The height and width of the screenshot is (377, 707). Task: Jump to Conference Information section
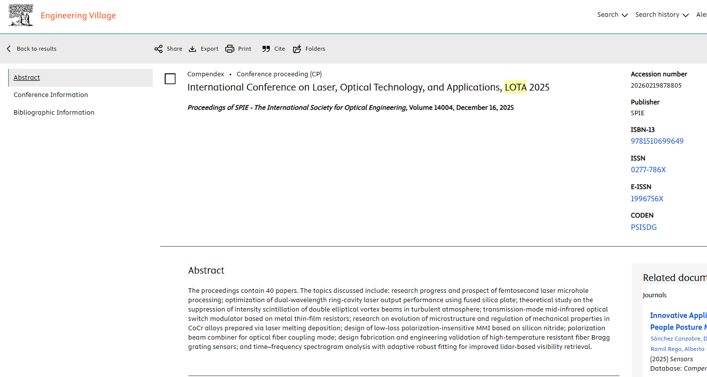[51, 95]
